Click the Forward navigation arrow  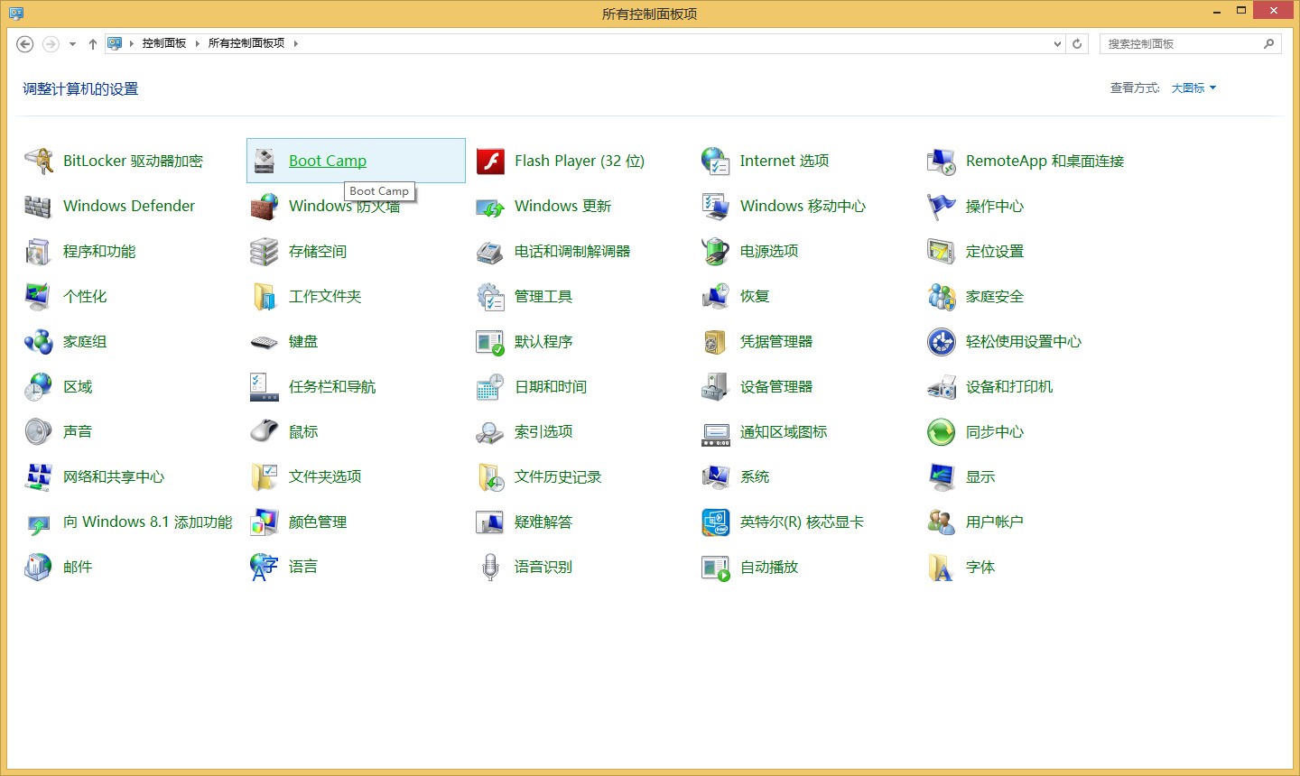pos(51,43)
